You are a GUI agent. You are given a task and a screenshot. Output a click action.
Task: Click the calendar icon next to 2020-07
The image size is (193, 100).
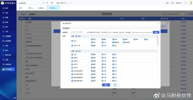(67, 3)
